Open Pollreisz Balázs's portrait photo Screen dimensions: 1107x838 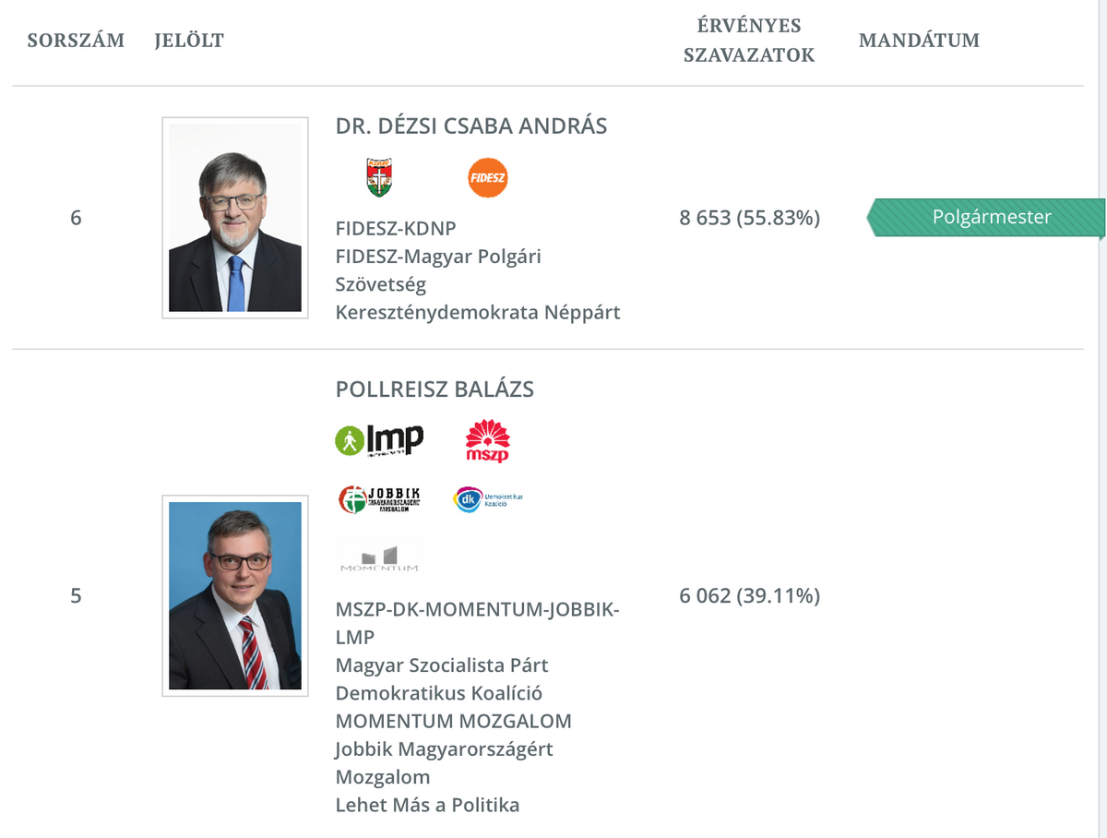235,595
